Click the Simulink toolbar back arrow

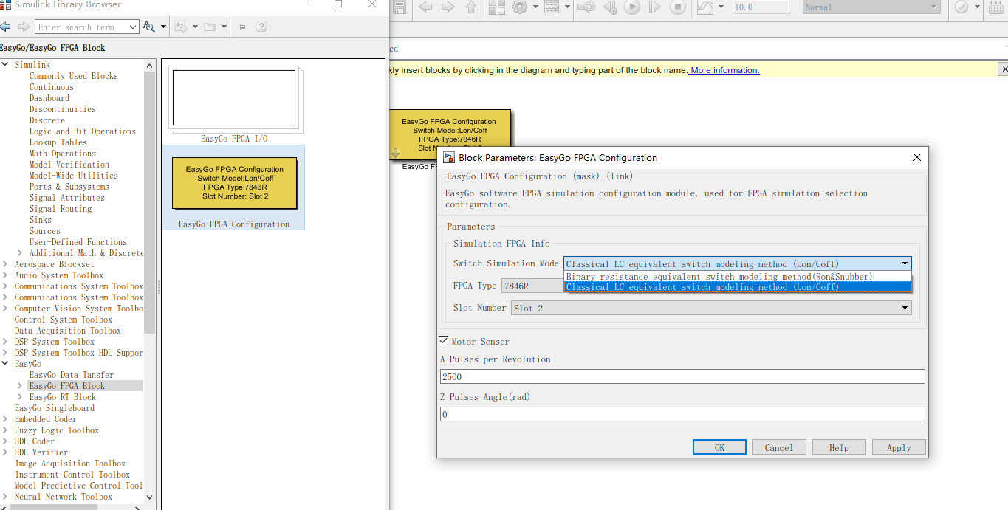pyautogui.click(x=425, y=7)
